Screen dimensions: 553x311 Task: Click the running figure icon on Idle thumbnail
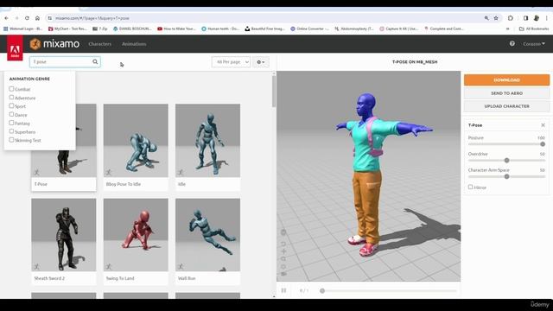pyautogui.click(x=181, y=172)
